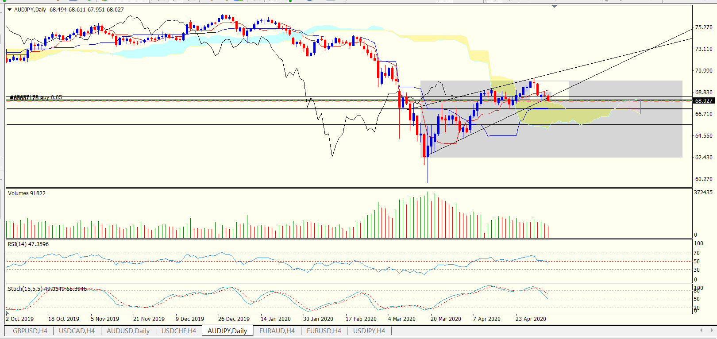
Task: Select the #65657178 buy 0.05 order label
Action: [x=36, y=97]
